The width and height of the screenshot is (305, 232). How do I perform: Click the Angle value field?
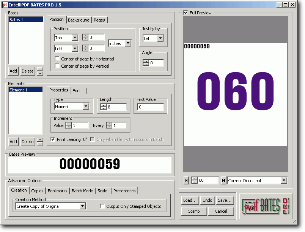(156, 63)
